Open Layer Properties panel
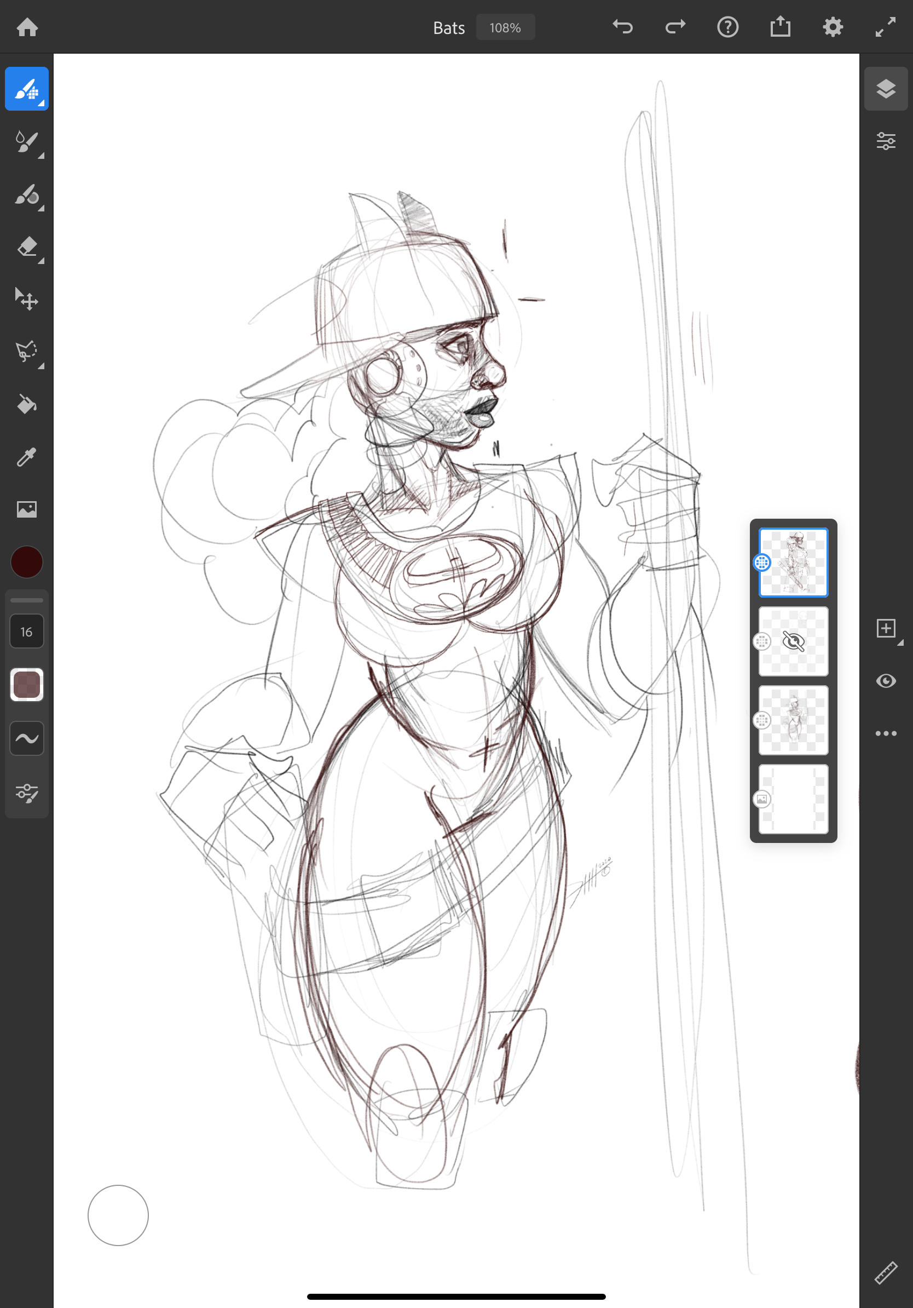Screen dimensions: 913x1308 [x=886, y=141]
